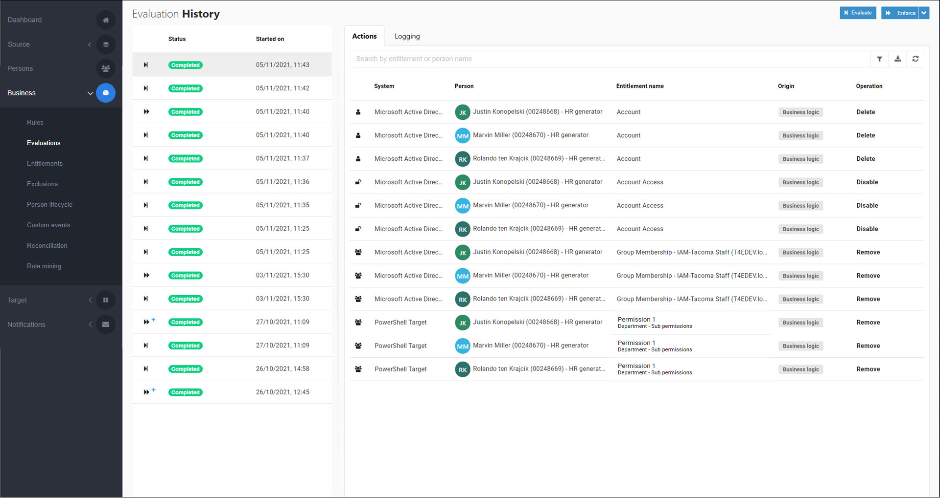Expand the Source sidebar section
Screen dimensions: 940x498
pyautogui.click(x=90, y=44)
